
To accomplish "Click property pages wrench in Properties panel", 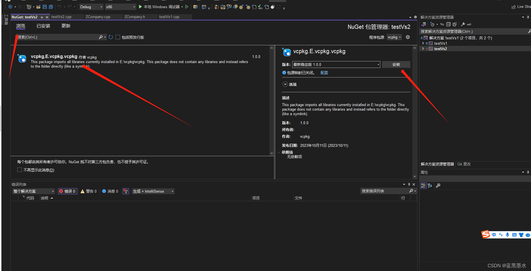I will tap(438, 186).
